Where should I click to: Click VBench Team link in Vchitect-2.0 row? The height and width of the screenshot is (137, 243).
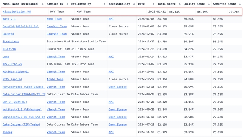pos(56,110)
